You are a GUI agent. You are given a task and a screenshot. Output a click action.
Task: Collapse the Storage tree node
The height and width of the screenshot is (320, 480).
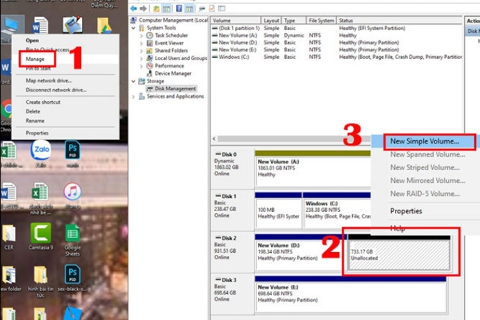[x=134, y=81]
